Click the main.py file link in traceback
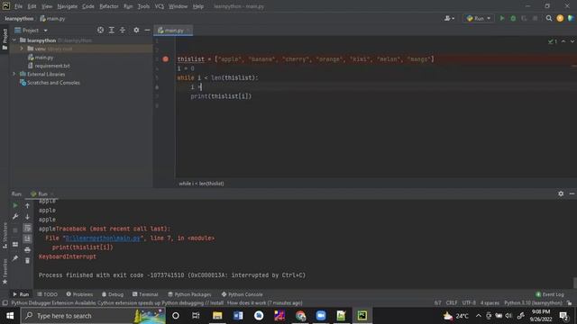Viewport: 577px width, 324px height. pyautogui.click(x=103, y=238)
